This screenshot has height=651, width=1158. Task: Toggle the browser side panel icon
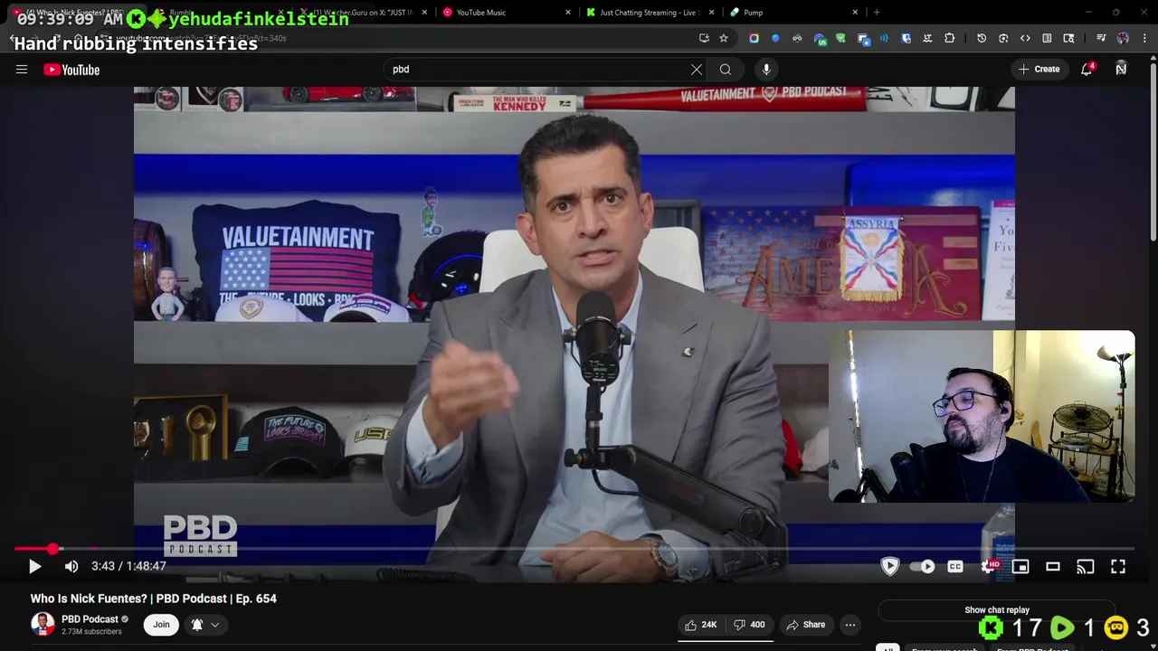(x=1047, y=38)
